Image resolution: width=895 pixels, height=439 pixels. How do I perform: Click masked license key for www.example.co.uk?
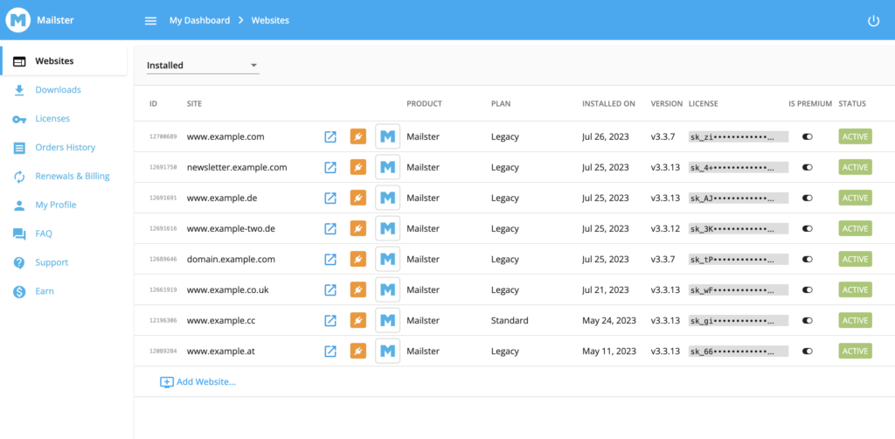click(x=738, y=290)
